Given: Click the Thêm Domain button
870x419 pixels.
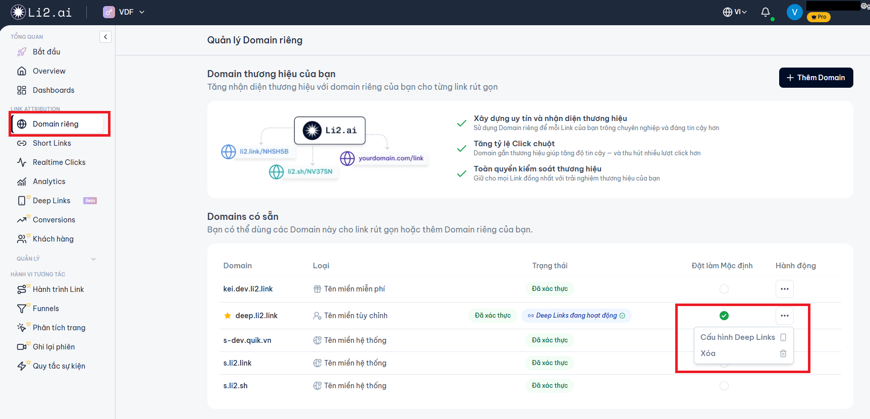Looking at the screenshot, I should click(816, 78).
